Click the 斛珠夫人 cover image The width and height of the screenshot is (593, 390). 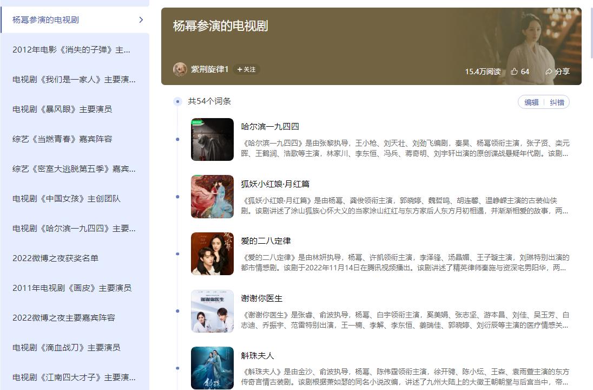(x=212, y=368)
